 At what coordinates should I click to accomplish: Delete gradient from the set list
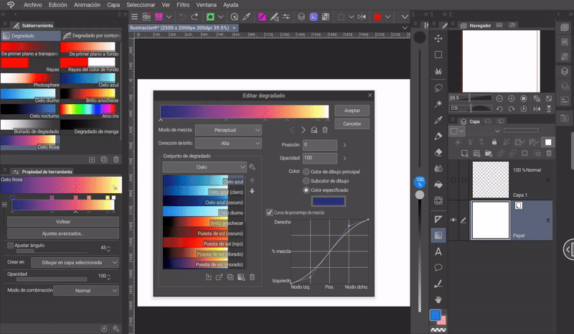point(252,277)
